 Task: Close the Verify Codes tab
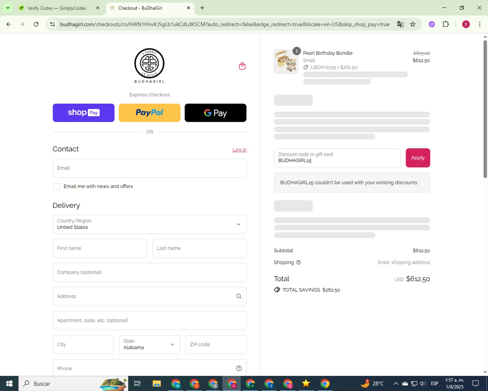(x=98, y=8)
